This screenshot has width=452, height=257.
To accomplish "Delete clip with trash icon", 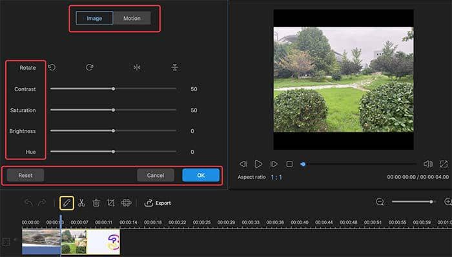I will [96, 203].
